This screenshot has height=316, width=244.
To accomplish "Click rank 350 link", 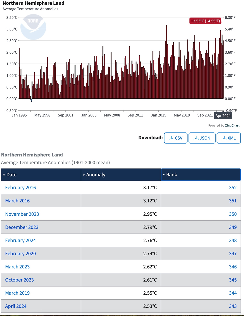I will tap(233, 214).
